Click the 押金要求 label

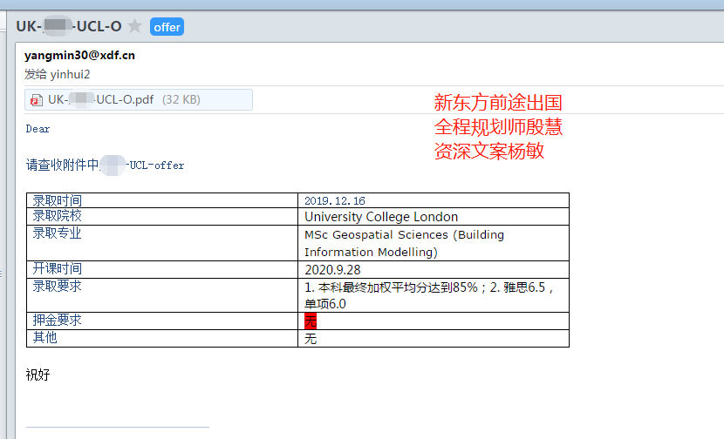tap(57, 320)
